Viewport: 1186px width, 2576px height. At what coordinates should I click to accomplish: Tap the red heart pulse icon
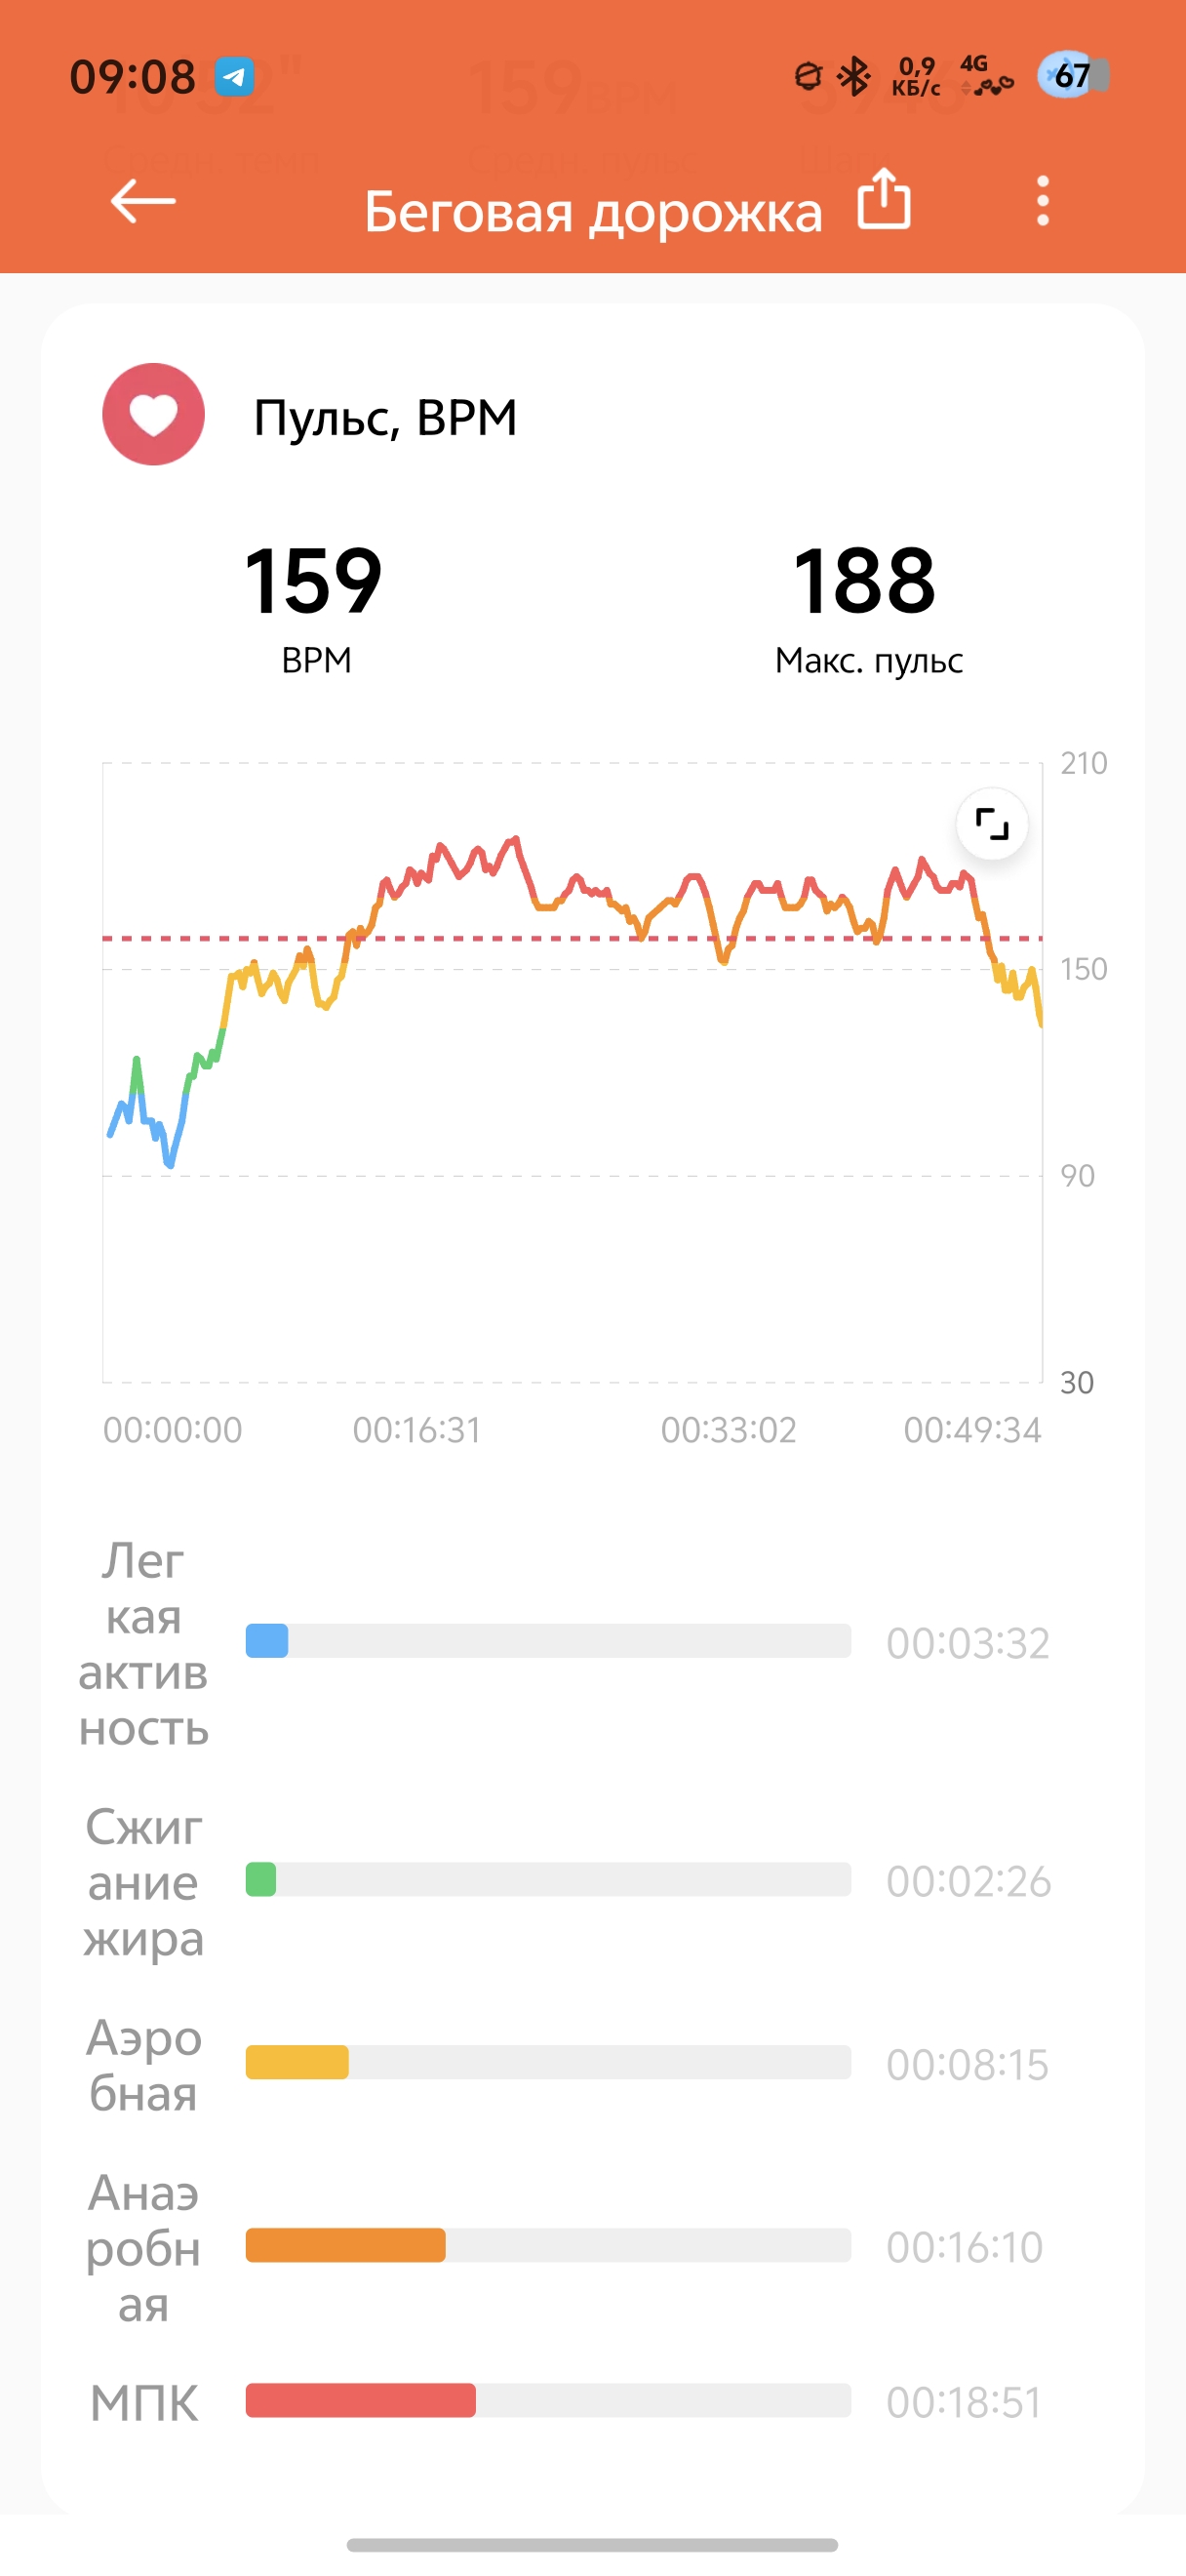(x=154, y=414)
